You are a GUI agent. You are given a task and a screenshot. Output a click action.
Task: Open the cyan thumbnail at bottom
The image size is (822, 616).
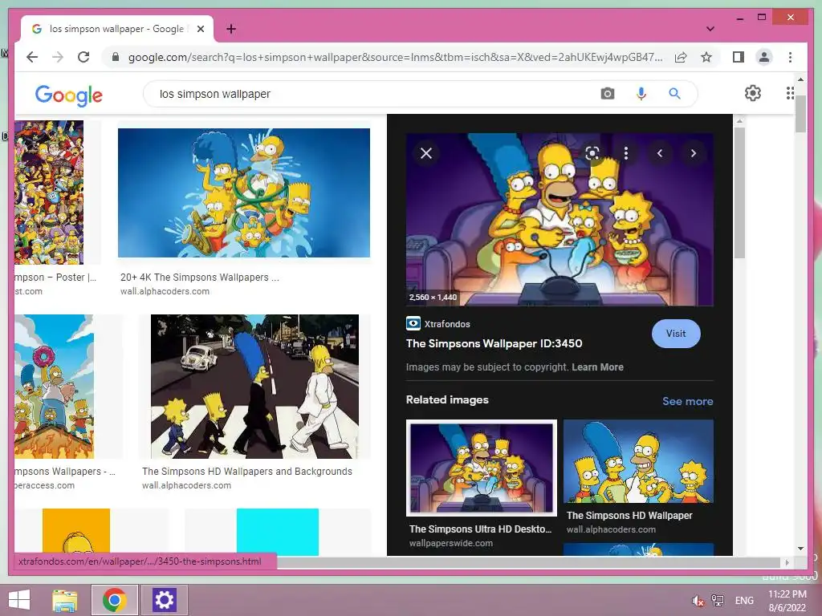click(277, 532)
